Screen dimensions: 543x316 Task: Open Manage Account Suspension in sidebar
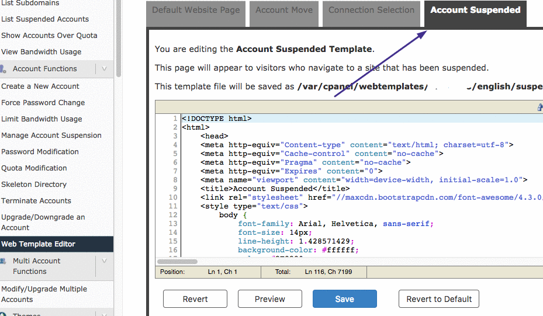(x=51, y=136)
